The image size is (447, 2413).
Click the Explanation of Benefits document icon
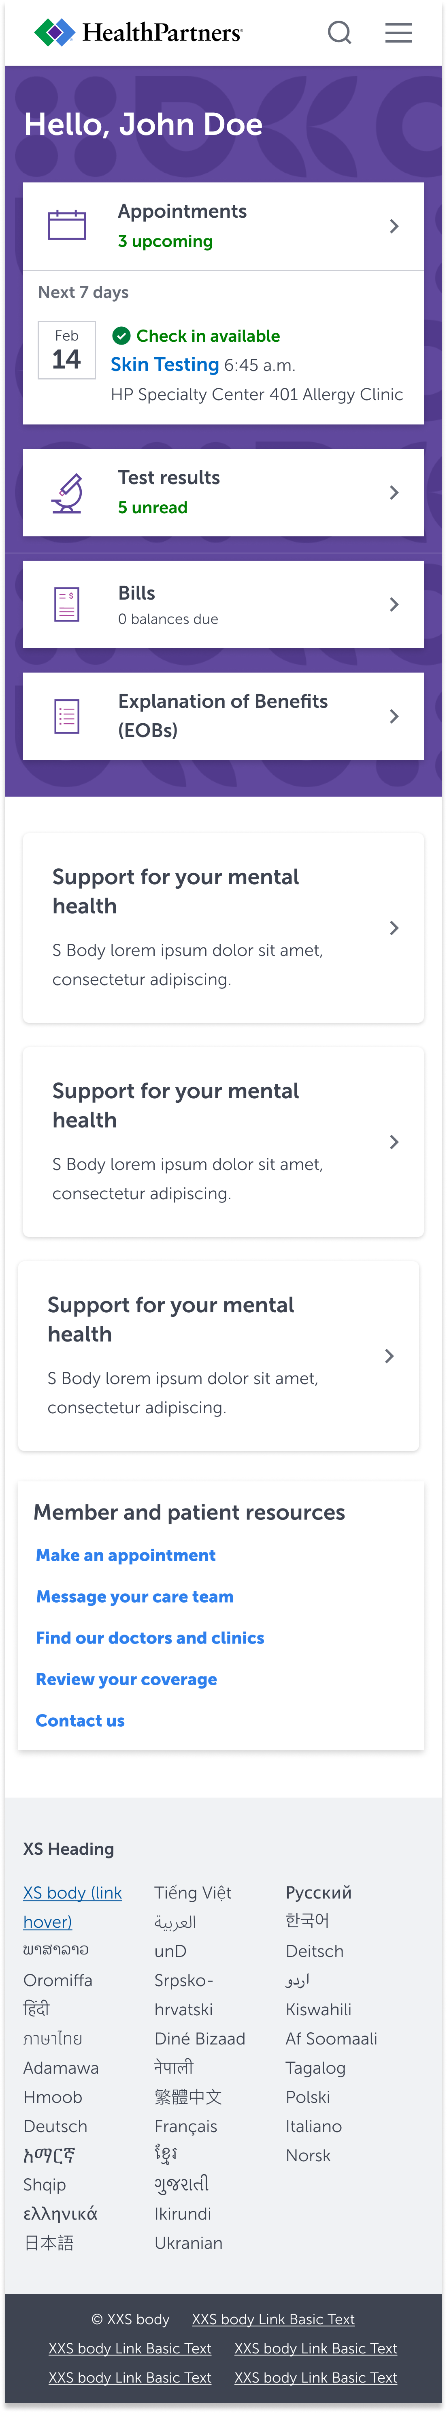click(66, 715)
